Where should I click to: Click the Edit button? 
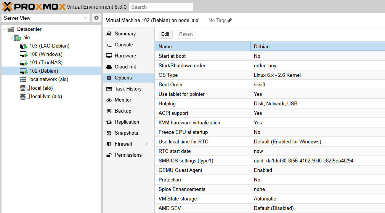165,34
